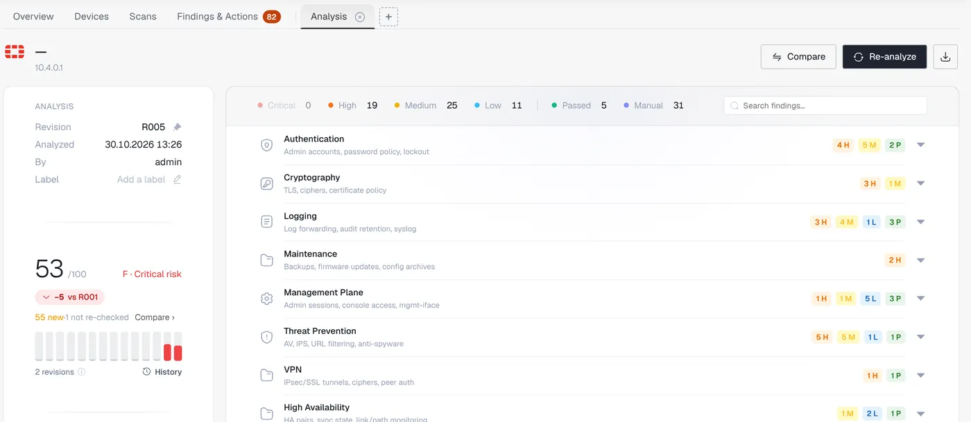This screenshot has height=422, width=971.
Task: Click the Fortinet device logo icon
Action: coord(15,51)
